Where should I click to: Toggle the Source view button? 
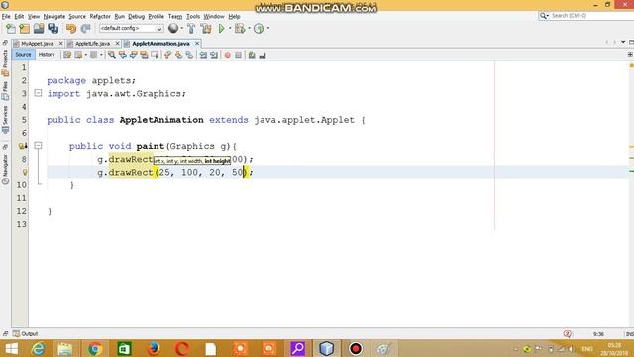coord(23,55)
